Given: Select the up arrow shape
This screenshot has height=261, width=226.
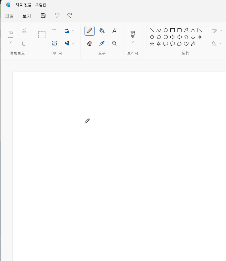Looking at the screenshot, I should (186, 37).
